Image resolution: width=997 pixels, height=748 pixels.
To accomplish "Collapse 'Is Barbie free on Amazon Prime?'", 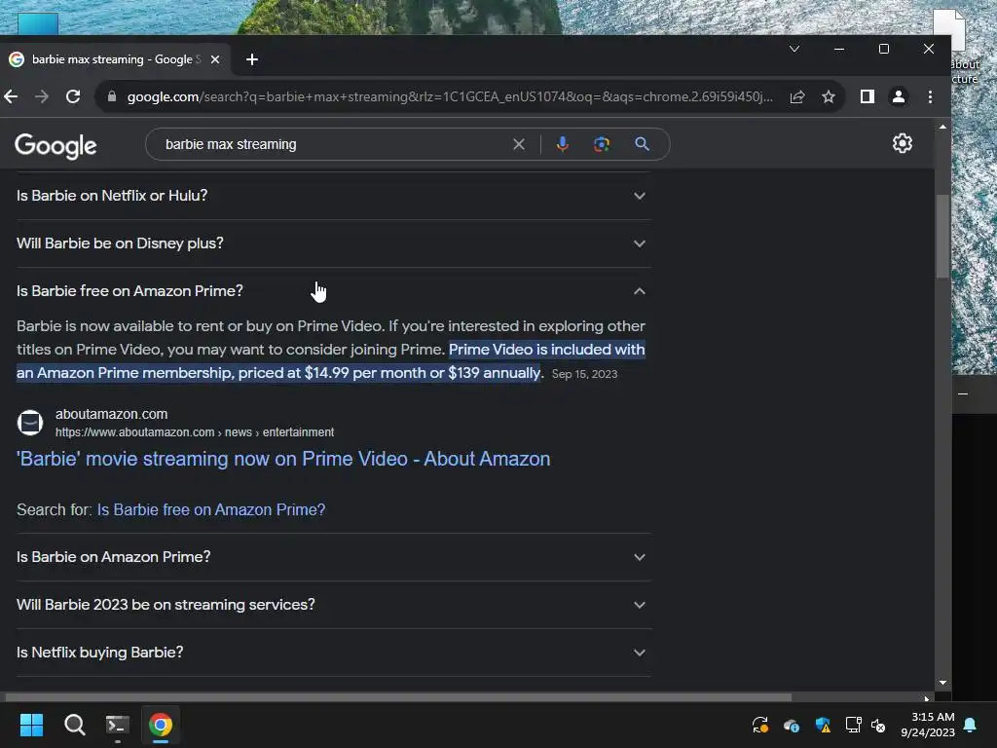I will tap(333, 291).
